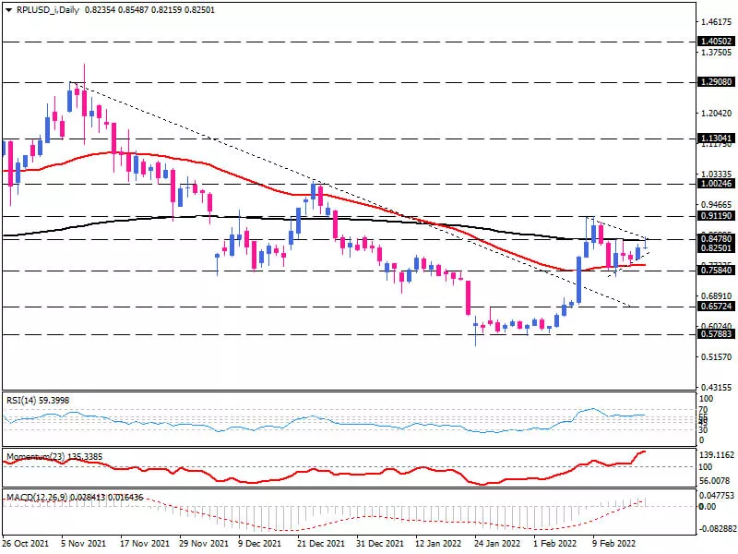Click the 1.13041 horizontal level label
This screenshot has height=554, width=738.
coord(717,138)
